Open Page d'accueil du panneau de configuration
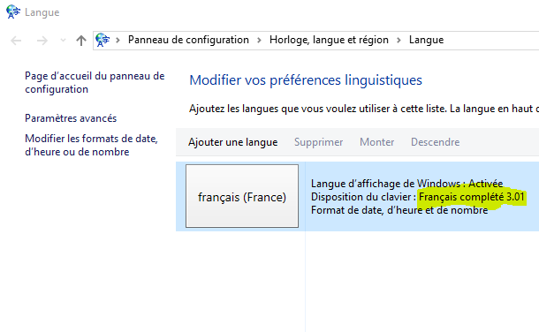The image size is (539, 332). coord(95,82)
